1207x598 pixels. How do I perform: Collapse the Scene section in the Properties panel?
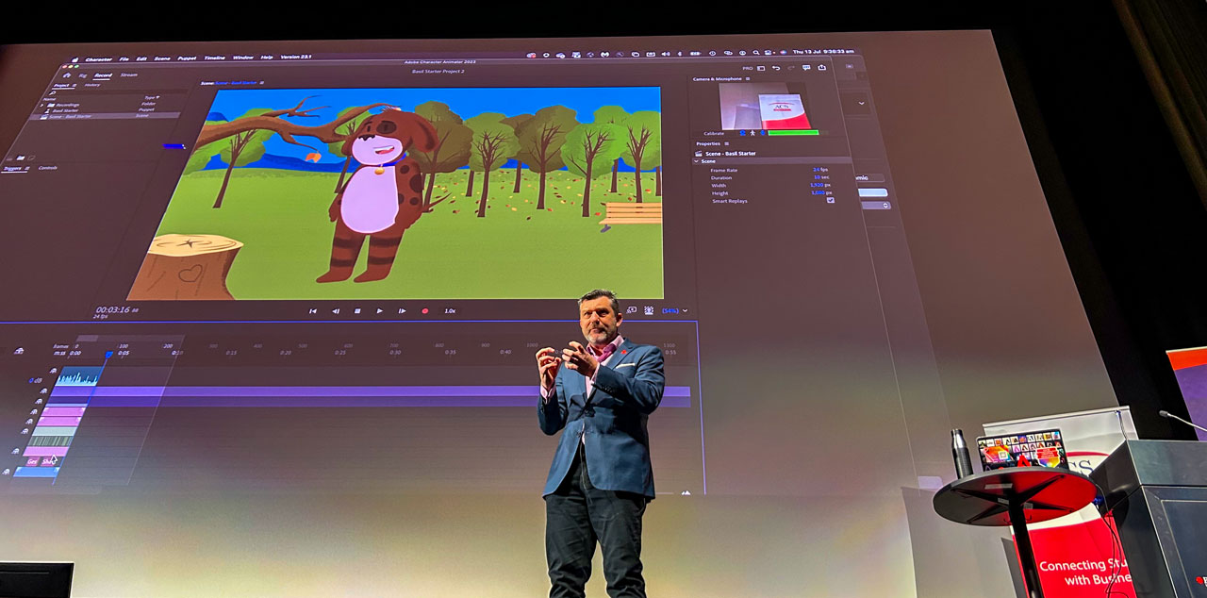pos(696,161)
